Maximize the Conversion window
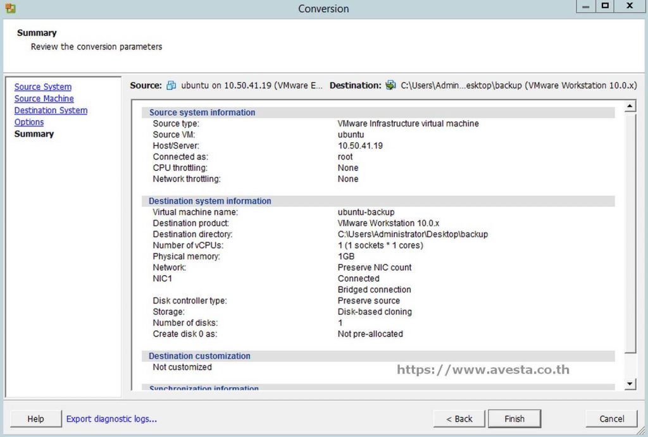Screen dimensions: 648x437 click(605, 6)
